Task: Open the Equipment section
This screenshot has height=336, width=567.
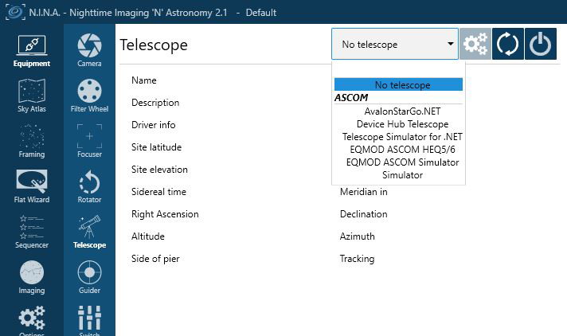Action: tap(32, 51)
